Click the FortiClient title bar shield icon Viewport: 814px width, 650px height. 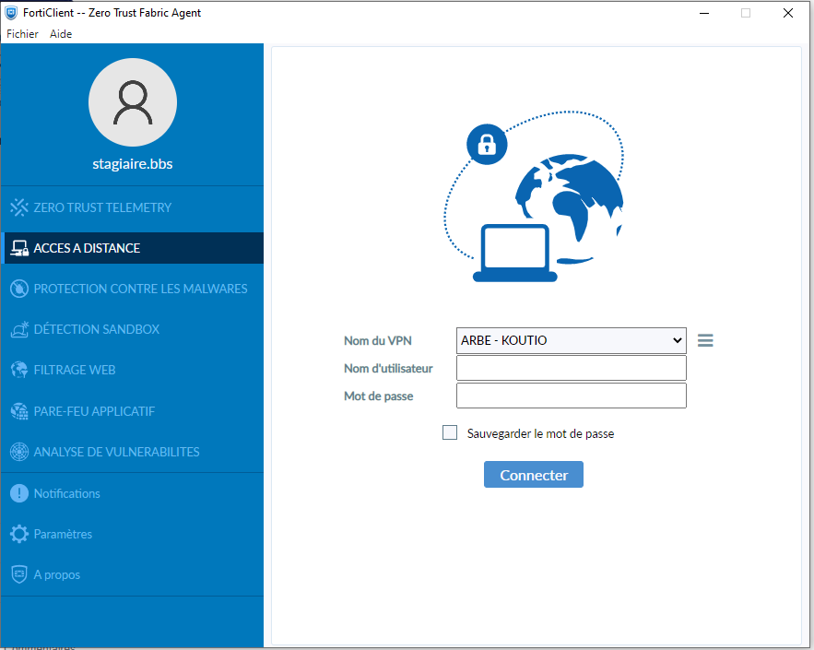click(11, 13)
